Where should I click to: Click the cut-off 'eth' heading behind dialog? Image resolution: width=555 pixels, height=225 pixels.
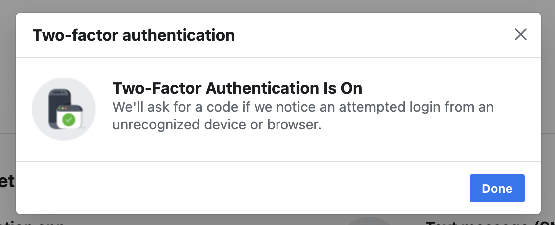point(8,181)
